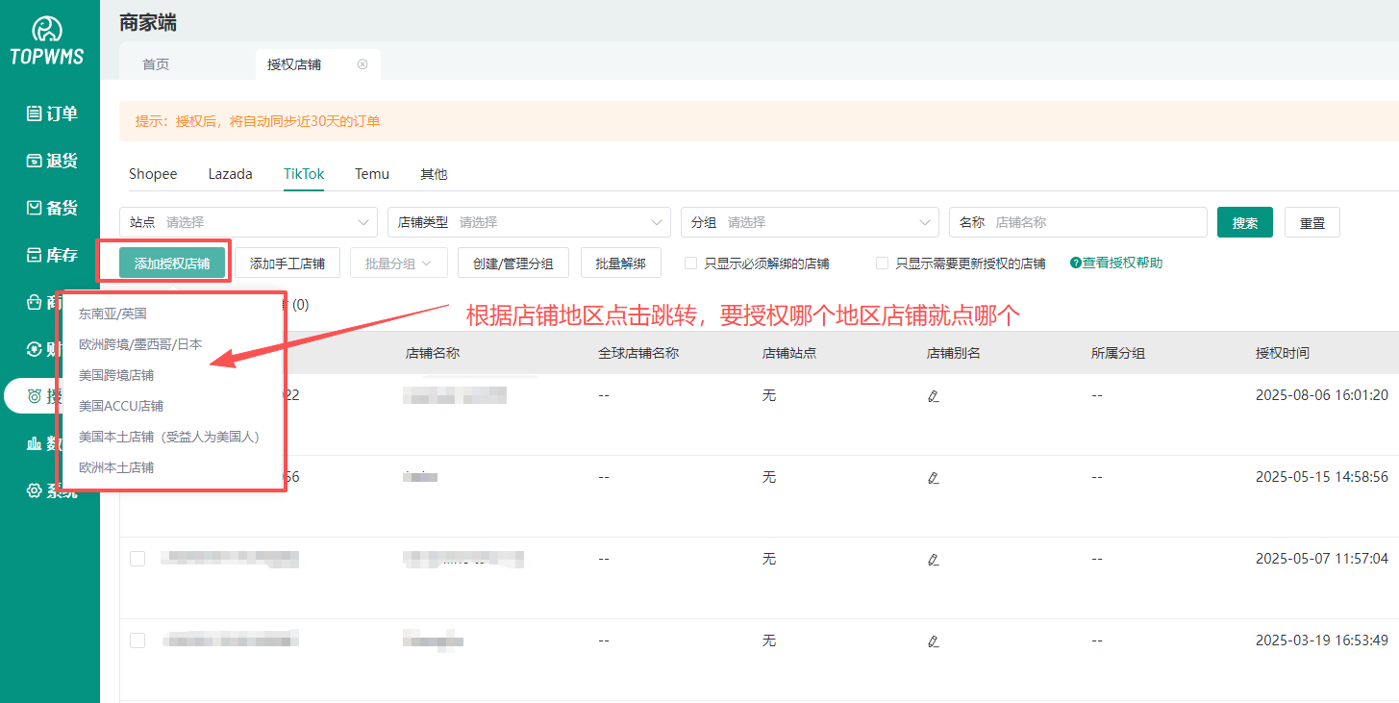Image resolution: width=1399 pixels, height=703 pixels.
Task: Expand the 分组 dropdown
Action: point(810,222)
